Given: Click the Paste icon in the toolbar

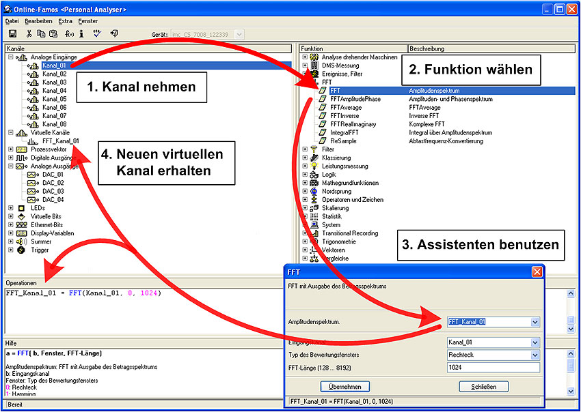Looking at the screenshot, I should (x=54, y=33).
